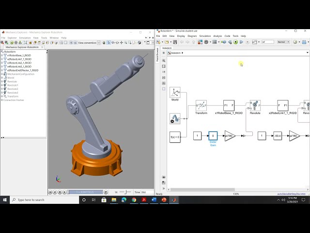Open Model Configuration gear in Simulink
The image size is (310, 233).
[206, 42]
